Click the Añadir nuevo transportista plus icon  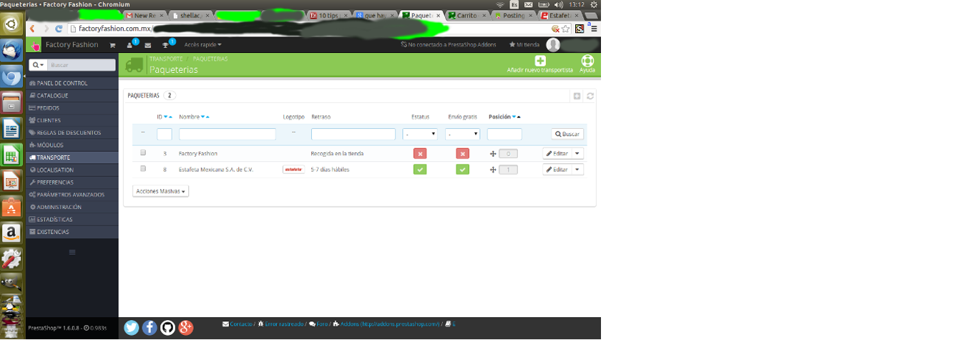pyautogui.click(x=540, y=62)
